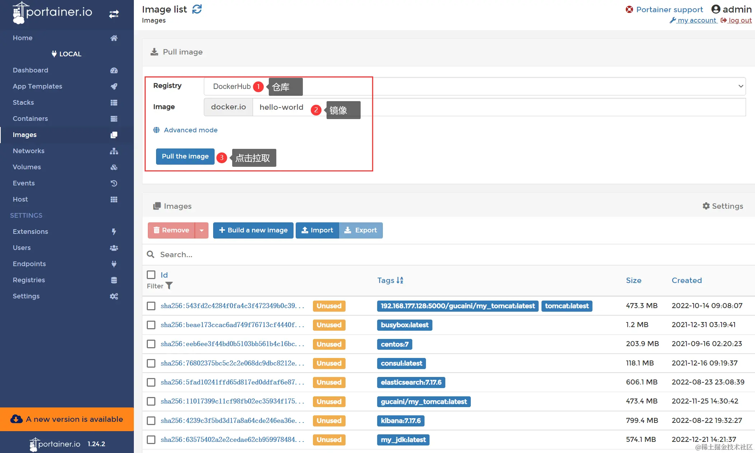Click the Advanced mode link
Screen dimensions: 755x453
pyautogui.click(x=190, y=130)
